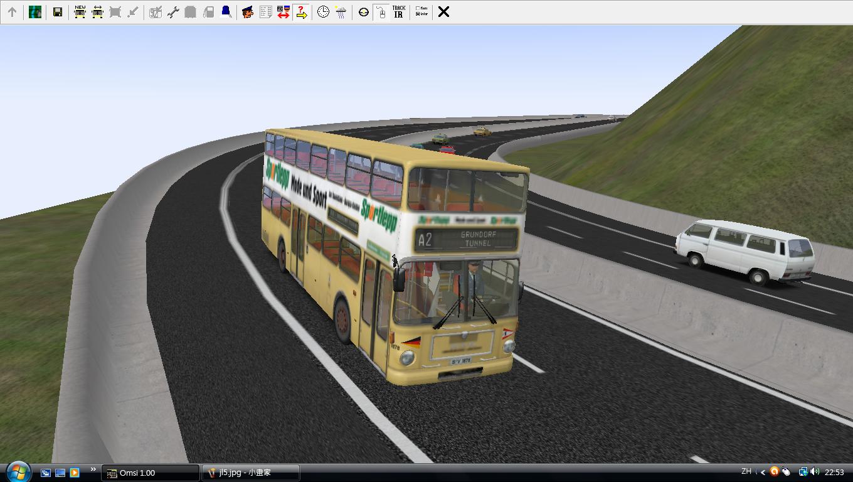853x482 pixels.
Task: Click the blue emergency light icon
Action: [226, 12]
